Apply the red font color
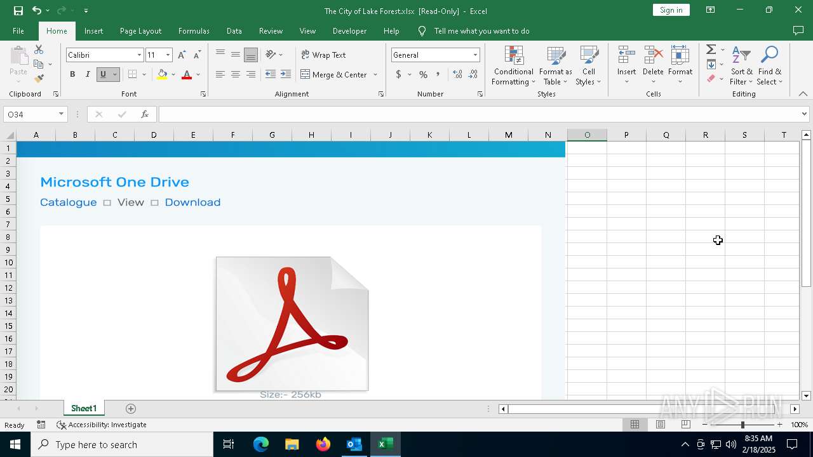The height and width of the screenshot is (457, 813). 187,74
